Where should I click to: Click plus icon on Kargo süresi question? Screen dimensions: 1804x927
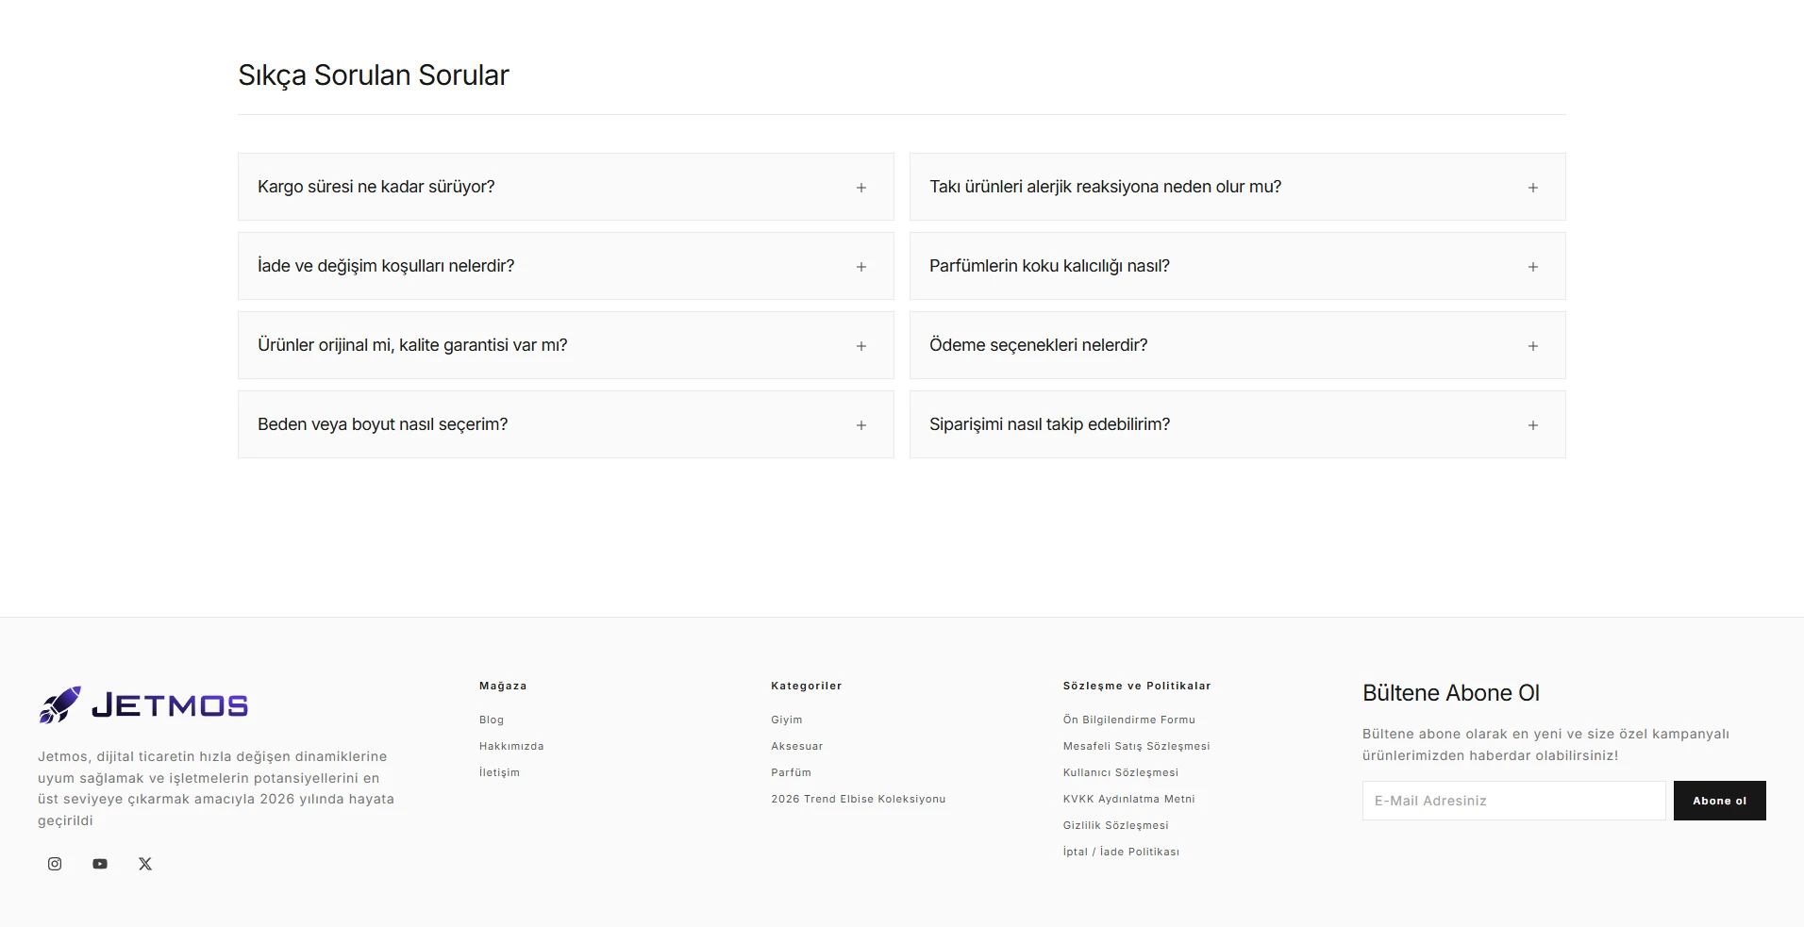coord(861,188)
